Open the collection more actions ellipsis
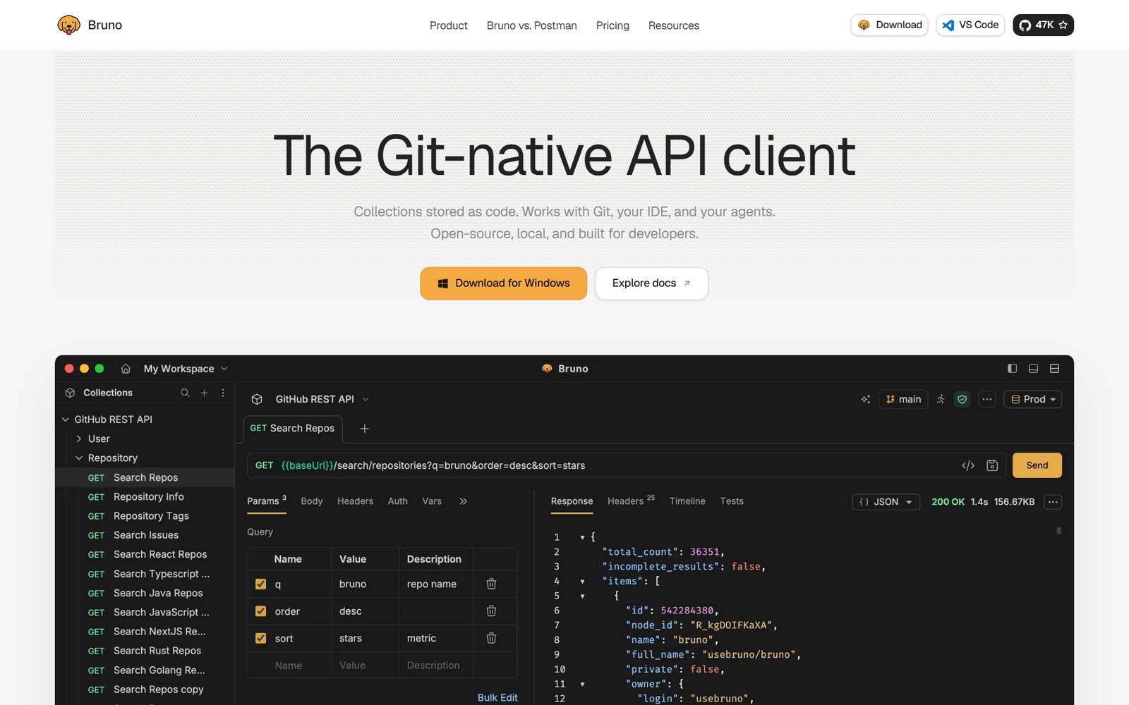The image size is (1129, 705). coord(987,399)
